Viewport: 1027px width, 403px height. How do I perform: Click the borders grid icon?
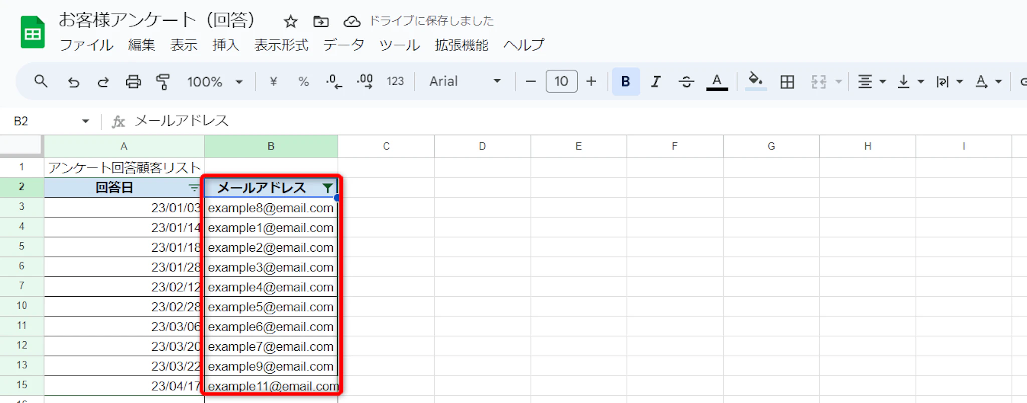(787, 82)
